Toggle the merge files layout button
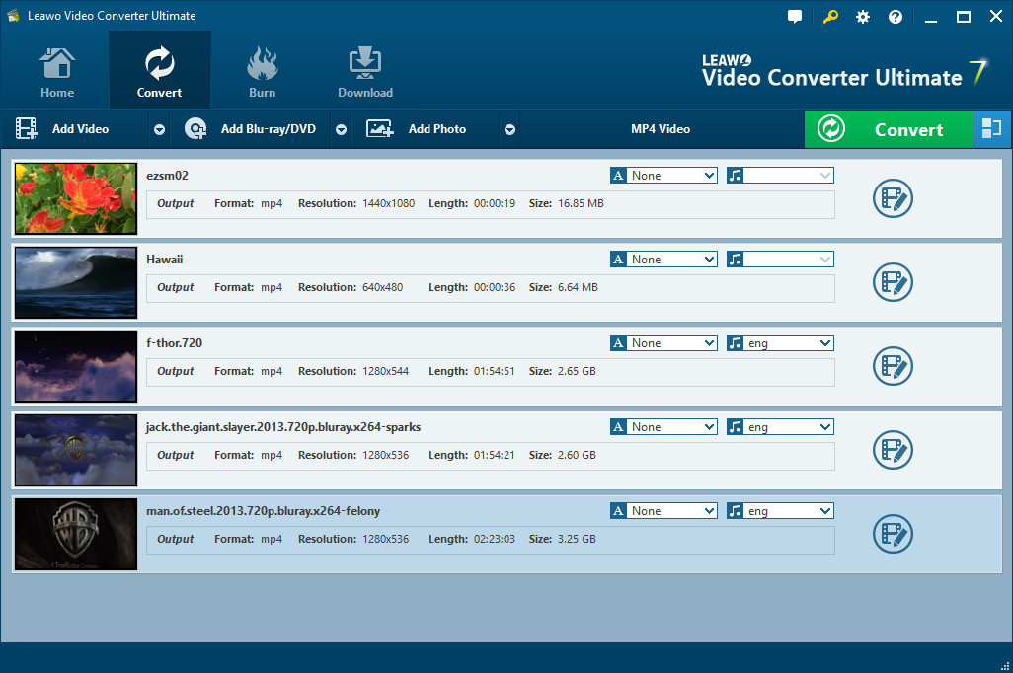This screenshot has width=1013, height=673. (x=992, y=129)
